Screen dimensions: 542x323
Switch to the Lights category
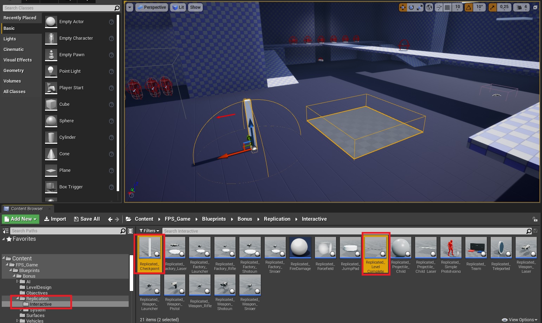(10, 39)
